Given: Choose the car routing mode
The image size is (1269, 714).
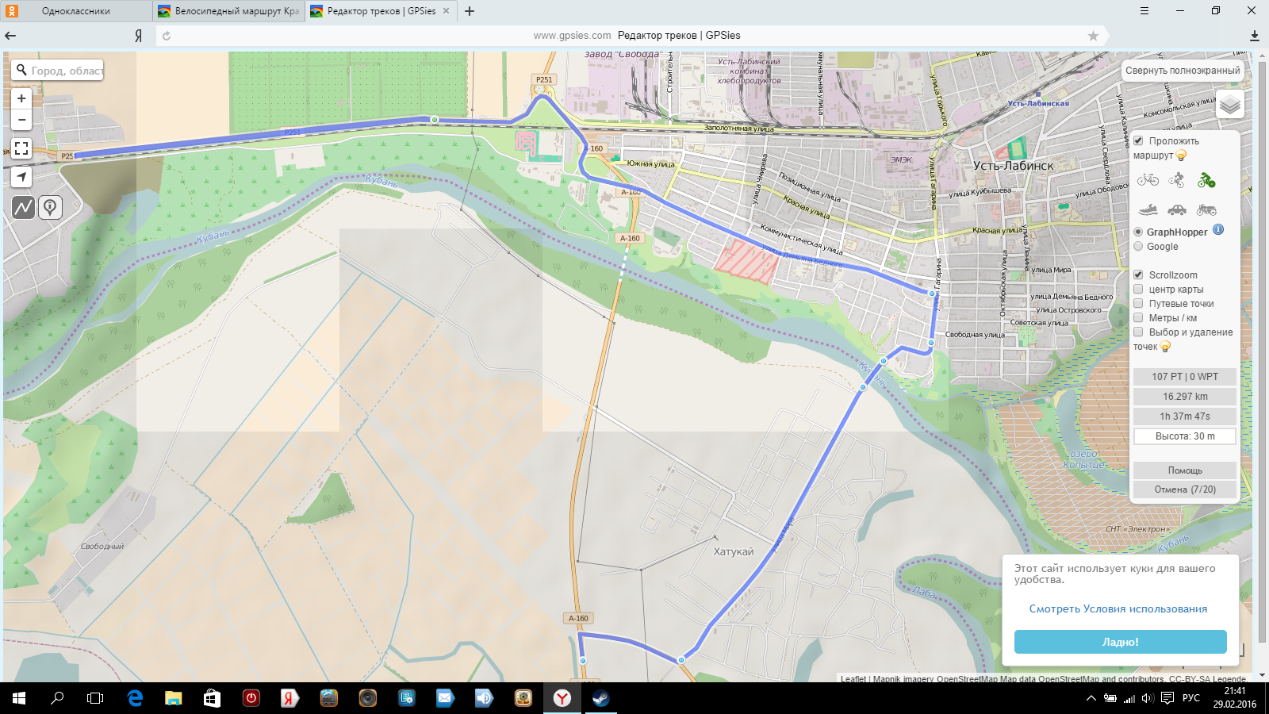Looking at the screenshot, I should [1177, 209].
